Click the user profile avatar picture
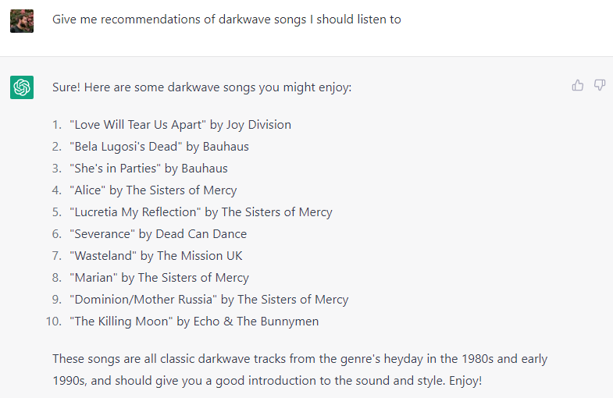 [x=22, y=21]
